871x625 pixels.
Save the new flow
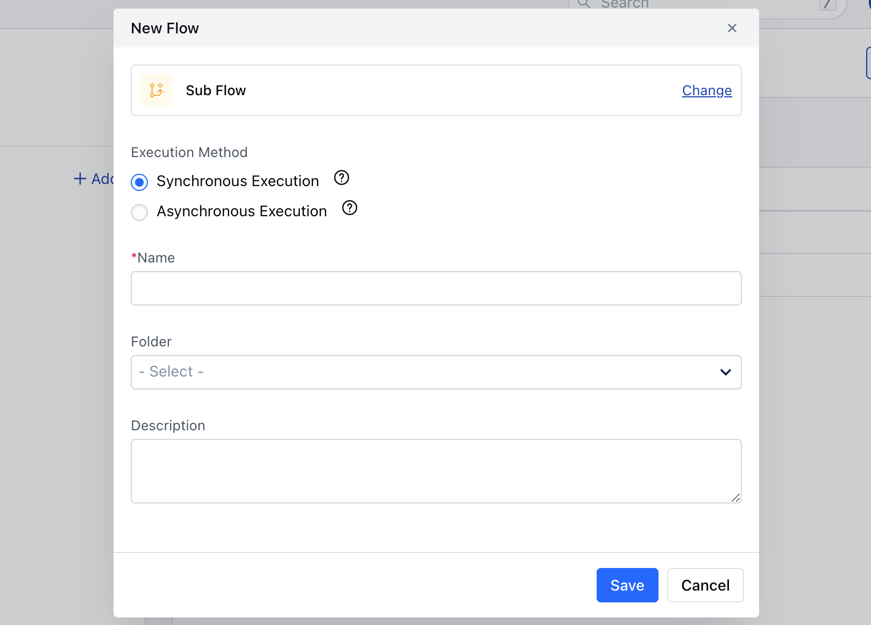click(x=627, y=585)
